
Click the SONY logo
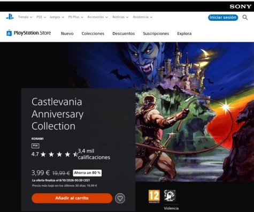click(241, 6)
